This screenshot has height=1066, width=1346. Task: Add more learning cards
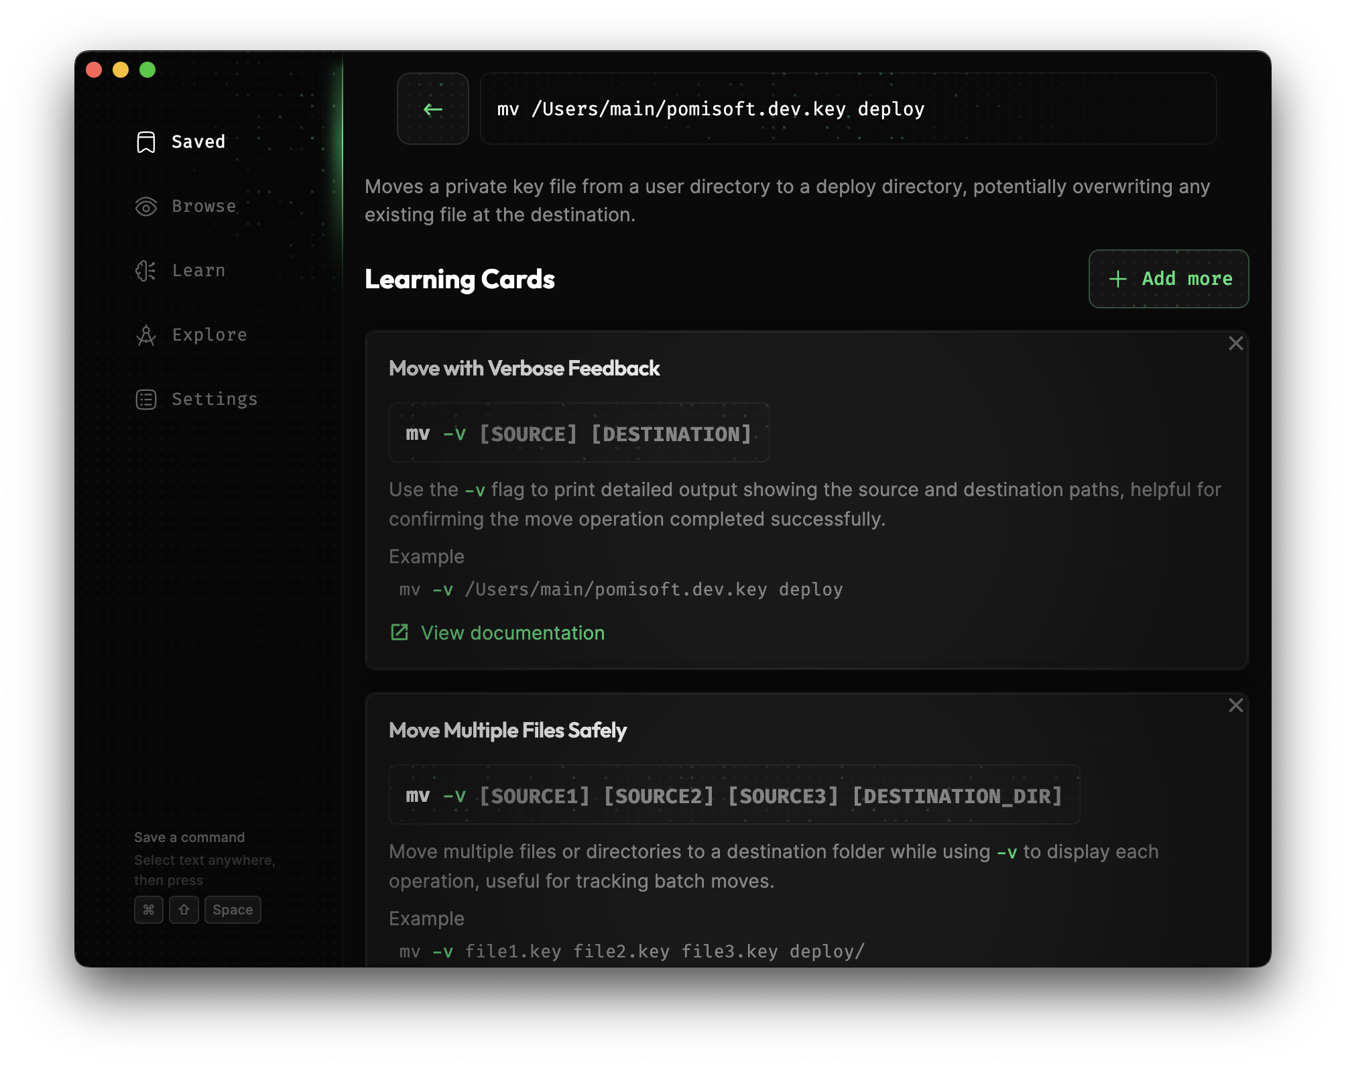point(1168,279)
